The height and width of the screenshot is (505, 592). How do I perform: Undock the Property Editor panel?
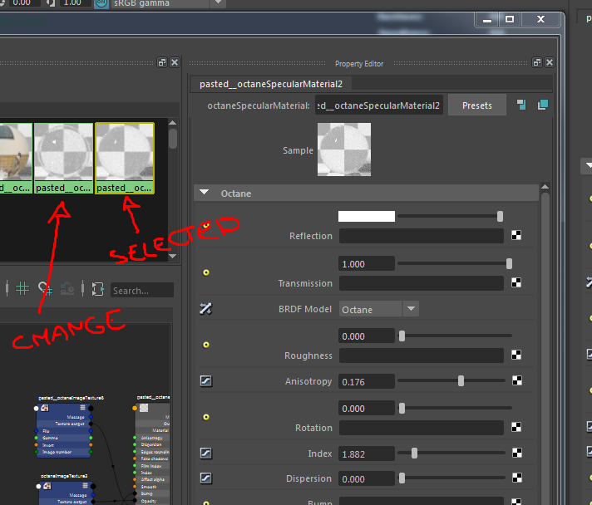click(537, 62)
